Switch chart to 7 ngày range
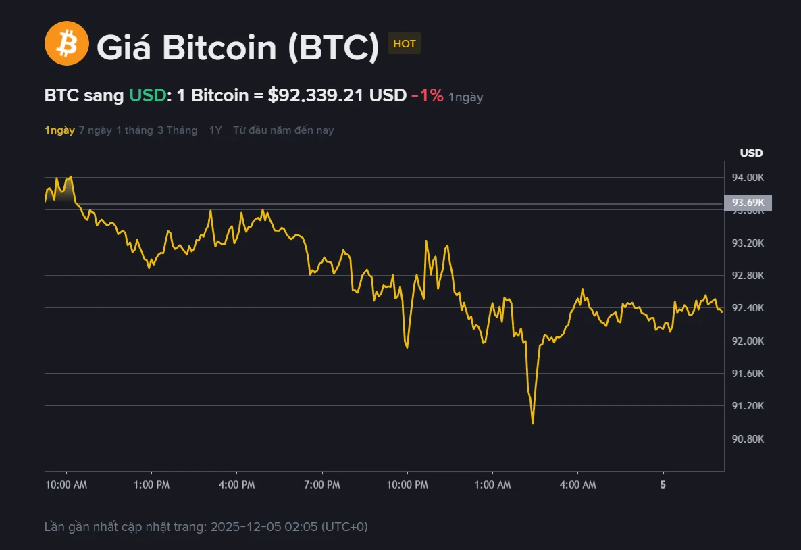Image resolution: width=801 pixels, height=550 pixels. 95,130
